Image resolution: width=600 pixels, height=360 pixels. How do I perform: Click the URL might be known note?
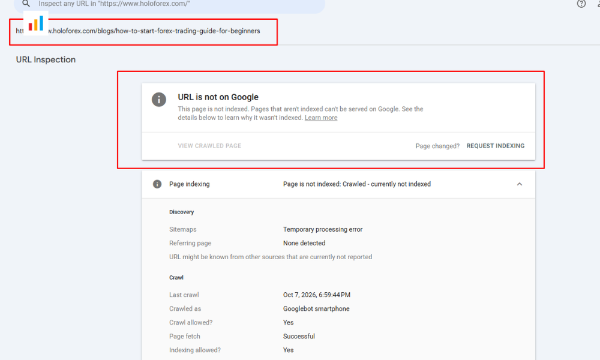(271, 257)
